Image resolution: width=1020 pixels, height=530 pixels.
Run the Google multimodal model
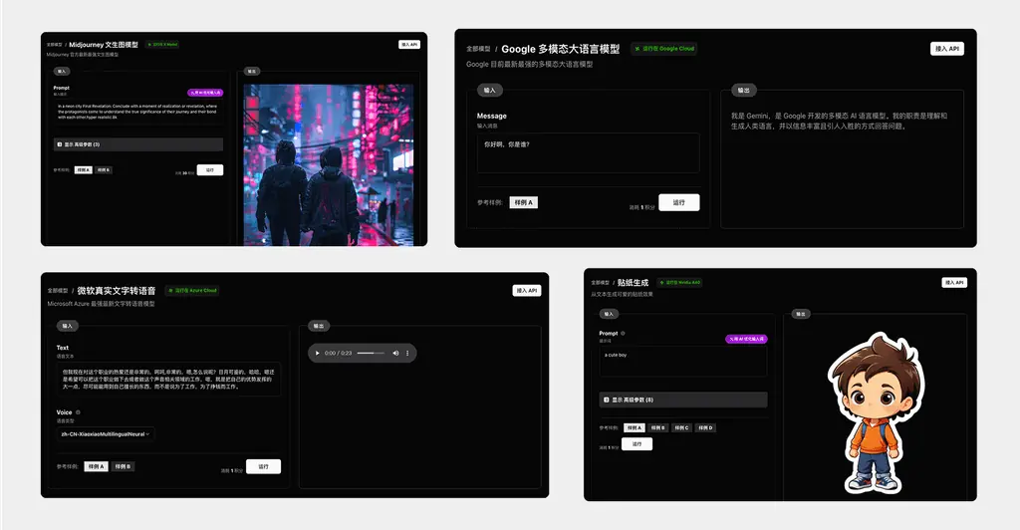(x=679, y=202)
